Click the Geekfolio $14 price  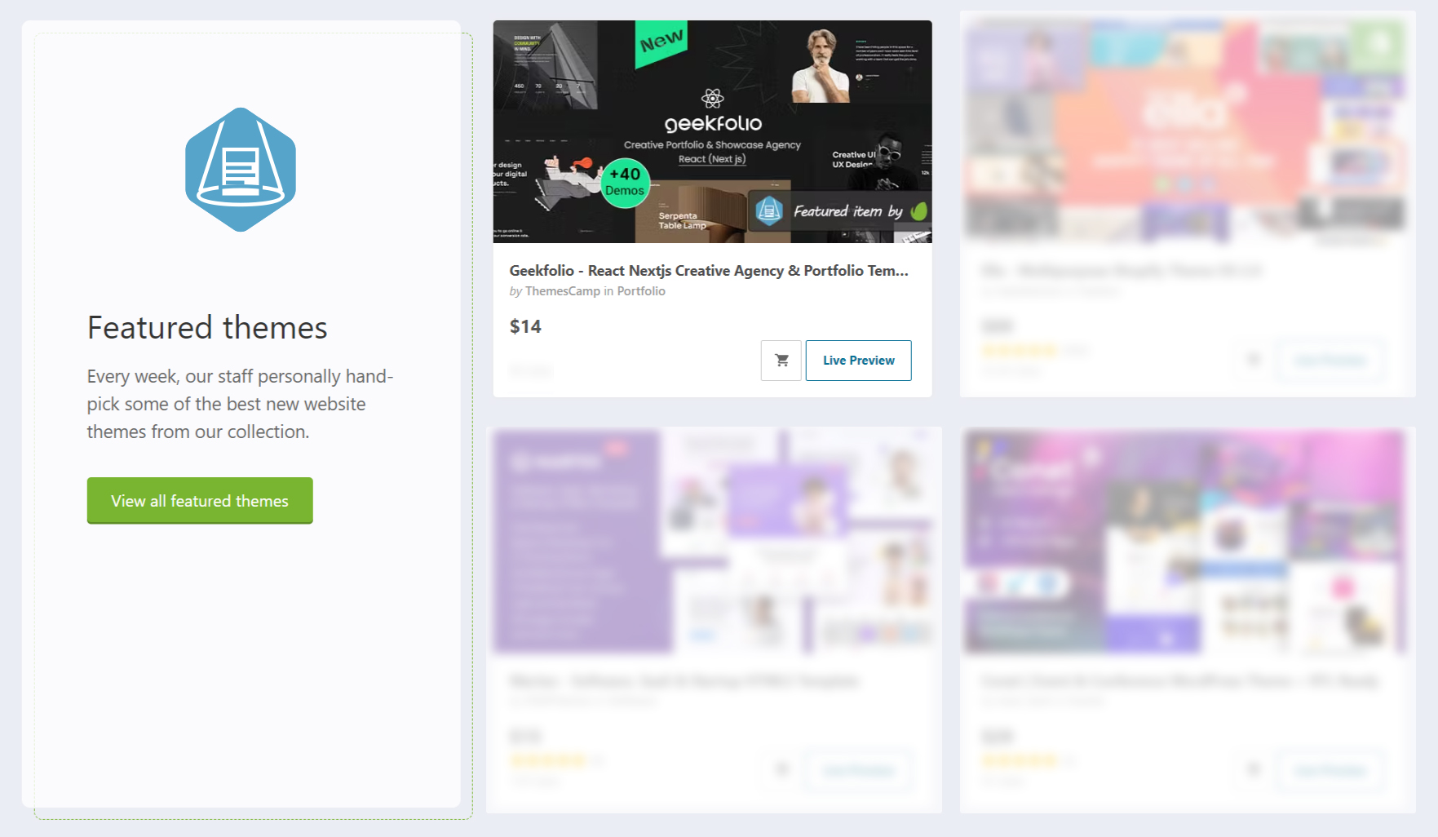[x=525, y=327]
